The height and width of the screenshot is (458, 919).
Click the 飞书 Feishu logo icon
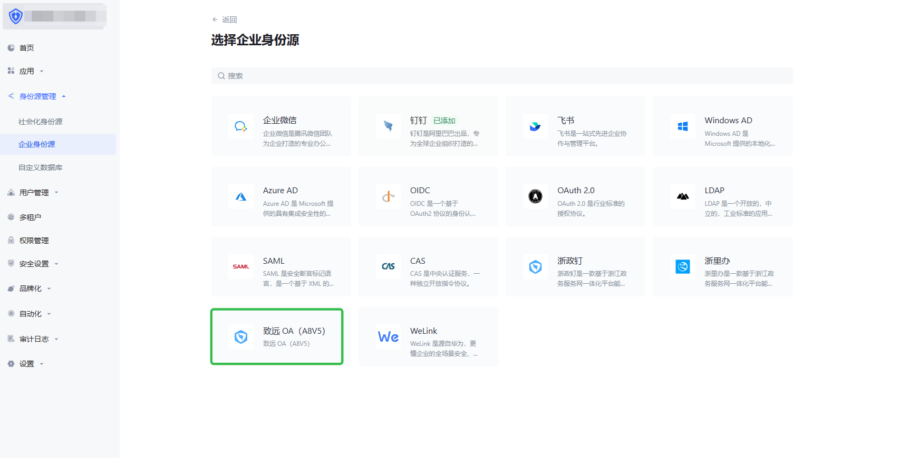tap(535, 126)
